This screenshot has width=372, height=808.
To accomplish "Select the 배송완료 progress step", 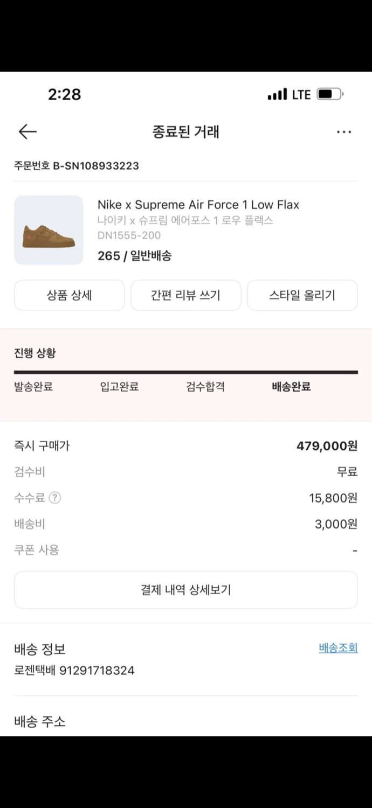I will 290,387.
